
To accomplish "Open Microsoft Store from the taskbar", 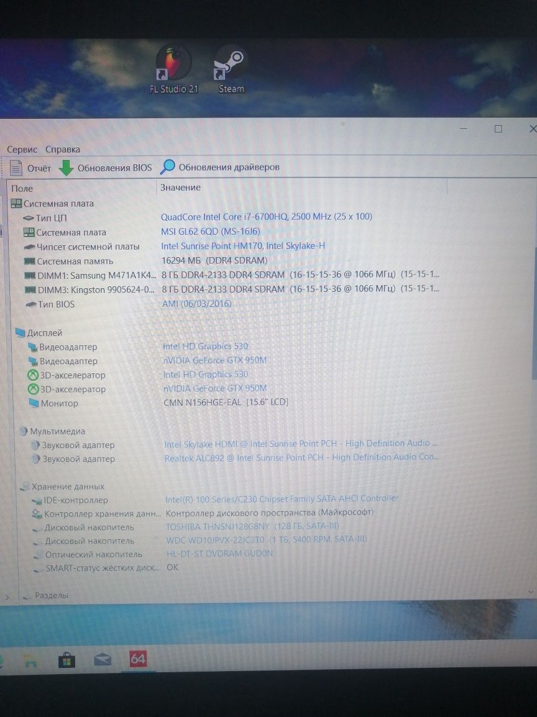I will (67, 659).
